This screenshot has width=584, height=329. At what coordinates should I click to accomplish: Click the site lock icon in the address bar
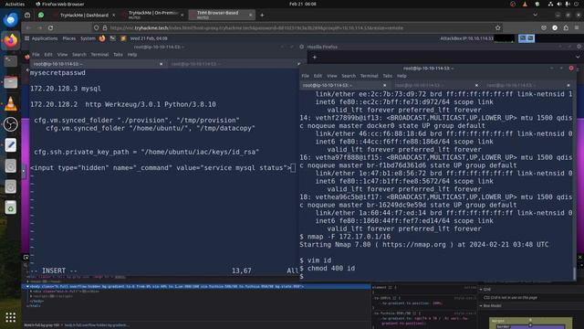(x=105, y=27)
